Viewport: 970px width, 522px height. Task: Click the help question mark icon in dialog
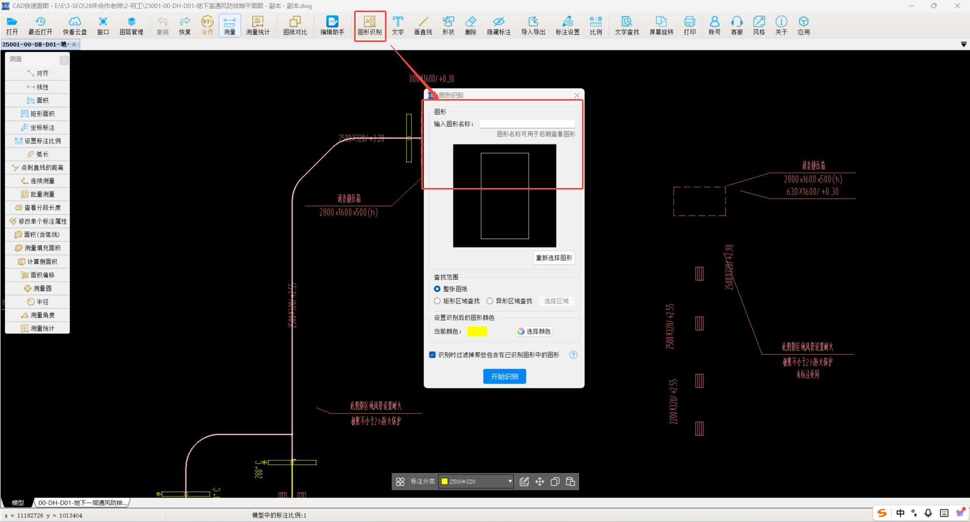coord(573,355)
